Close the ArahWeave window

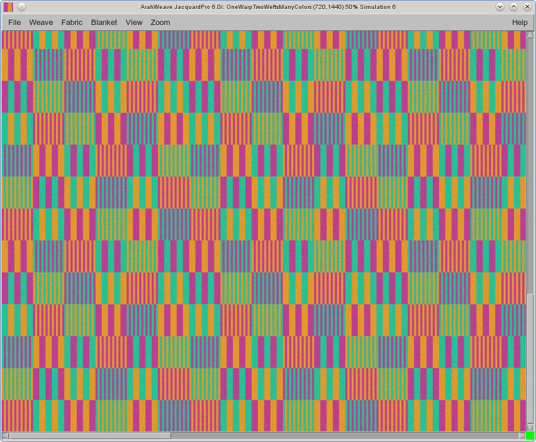click(527, 7)
